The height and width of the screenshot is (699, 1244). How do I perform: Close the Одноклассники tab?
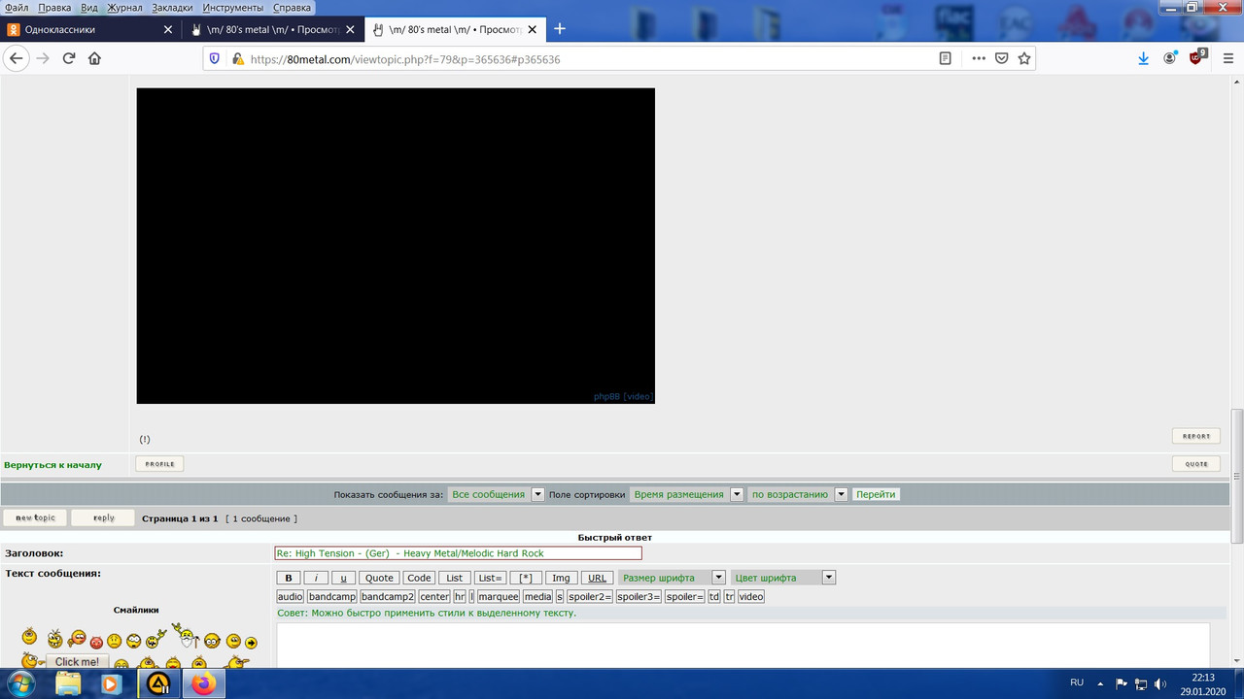[168, 29]
